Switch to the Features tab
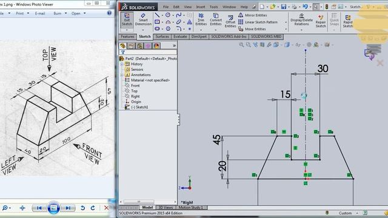Image resolution: width=388 pixels, height=218 pixels. [x=128, y=36]
